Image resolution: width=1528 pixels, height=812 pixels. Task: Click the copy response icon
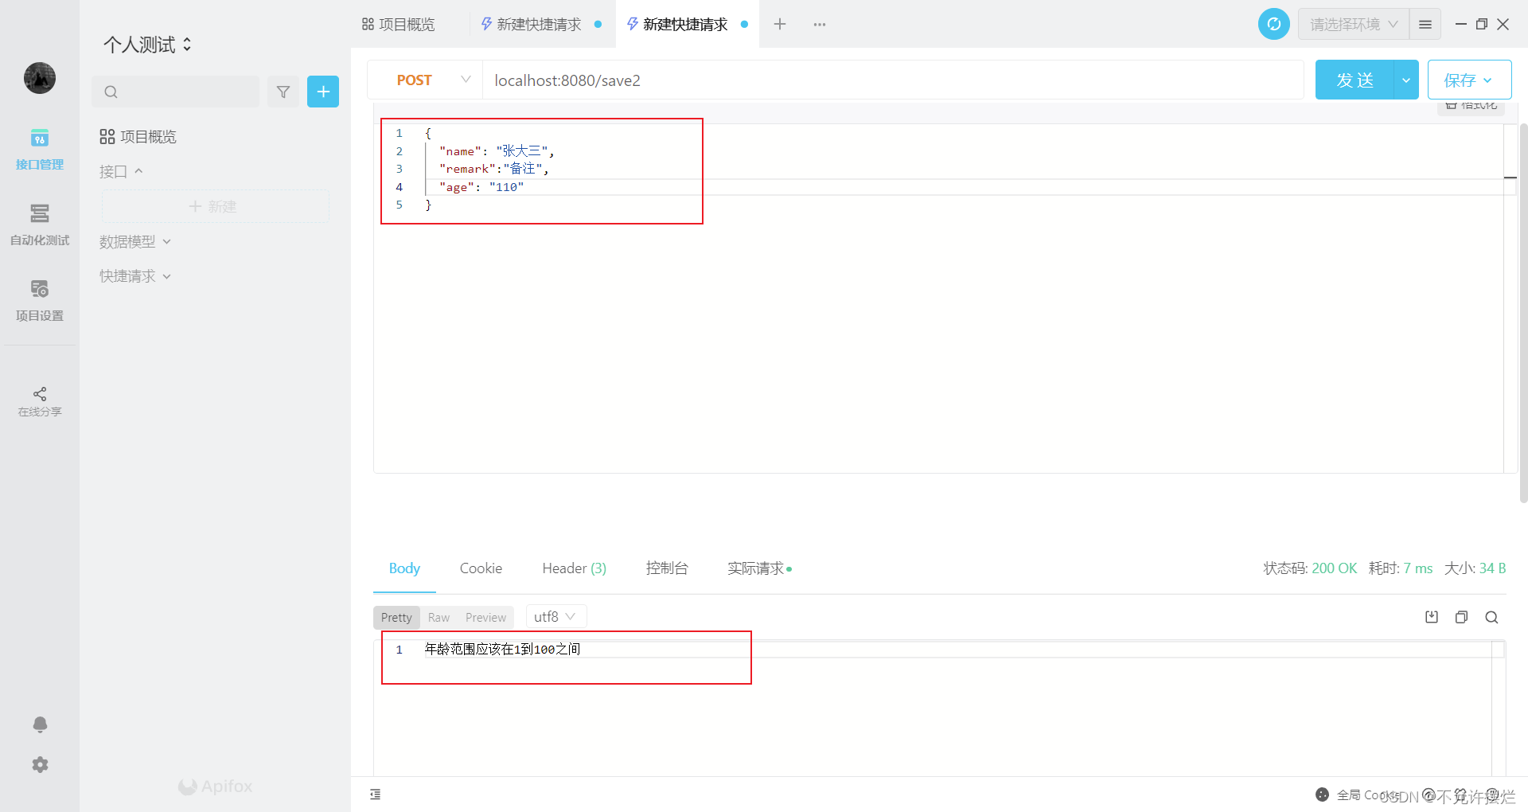pos(1461,617)
